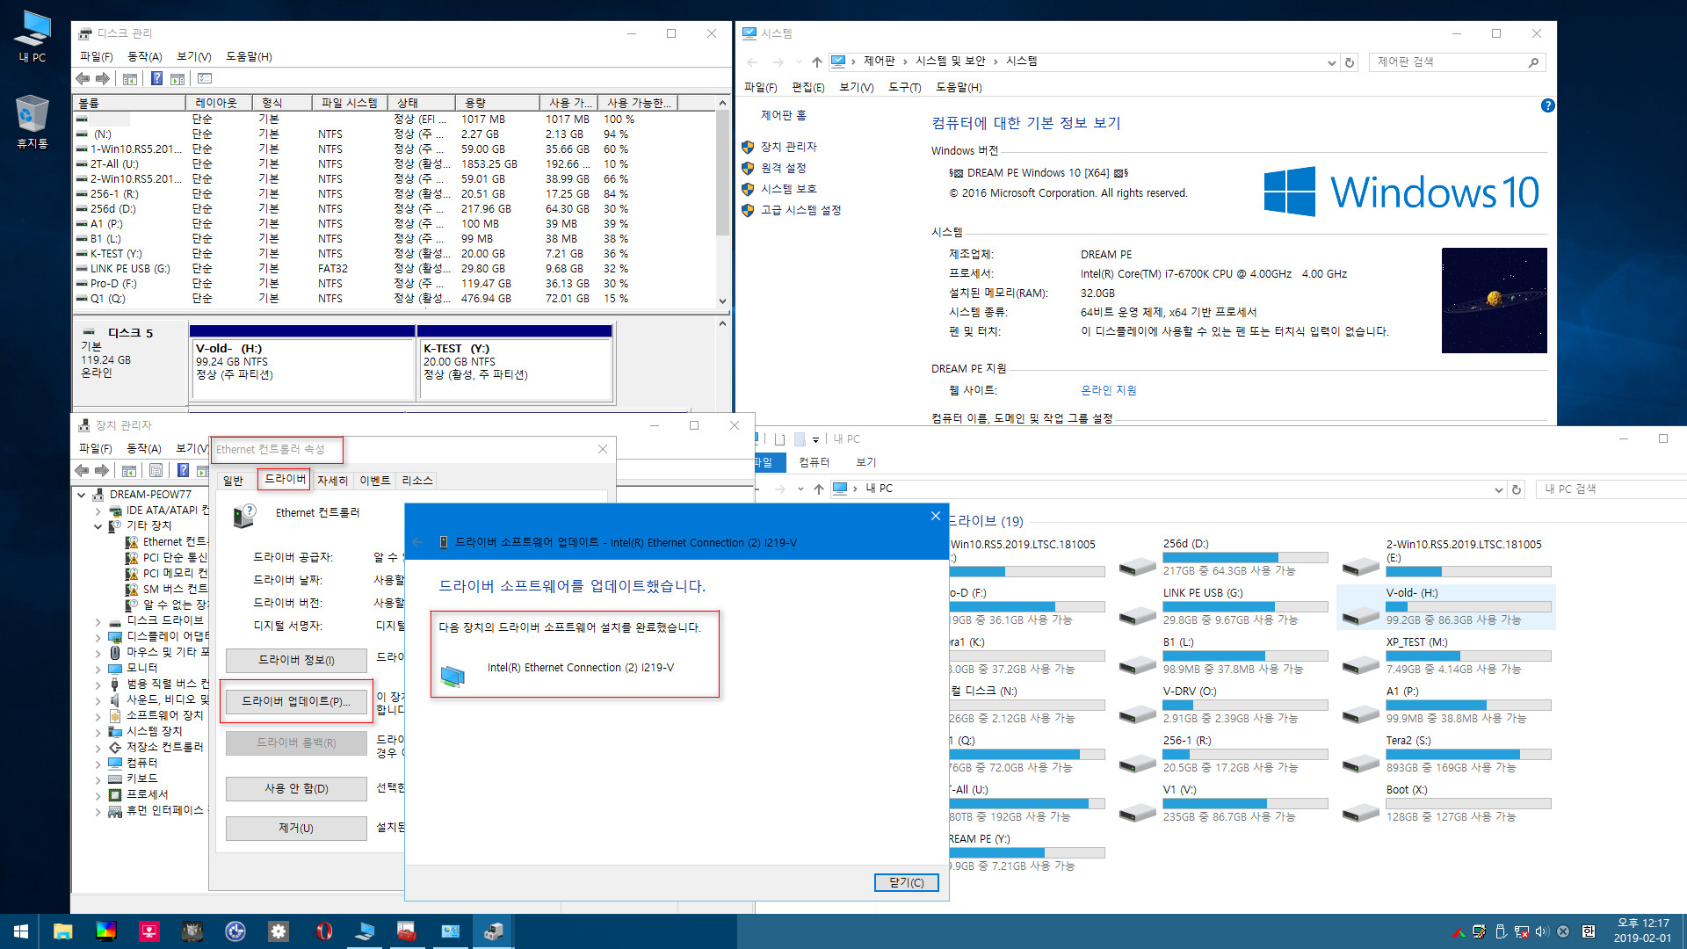Click the show/hide console tree icon in Disk Management
Screen dimensions: 1687x949
click(x=129, y=79)
